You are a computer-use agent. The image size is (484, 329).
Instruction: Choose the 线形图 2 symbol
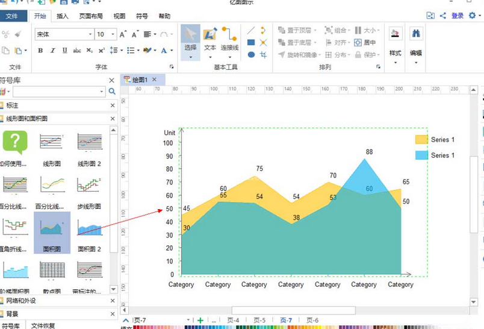[89, 149]
